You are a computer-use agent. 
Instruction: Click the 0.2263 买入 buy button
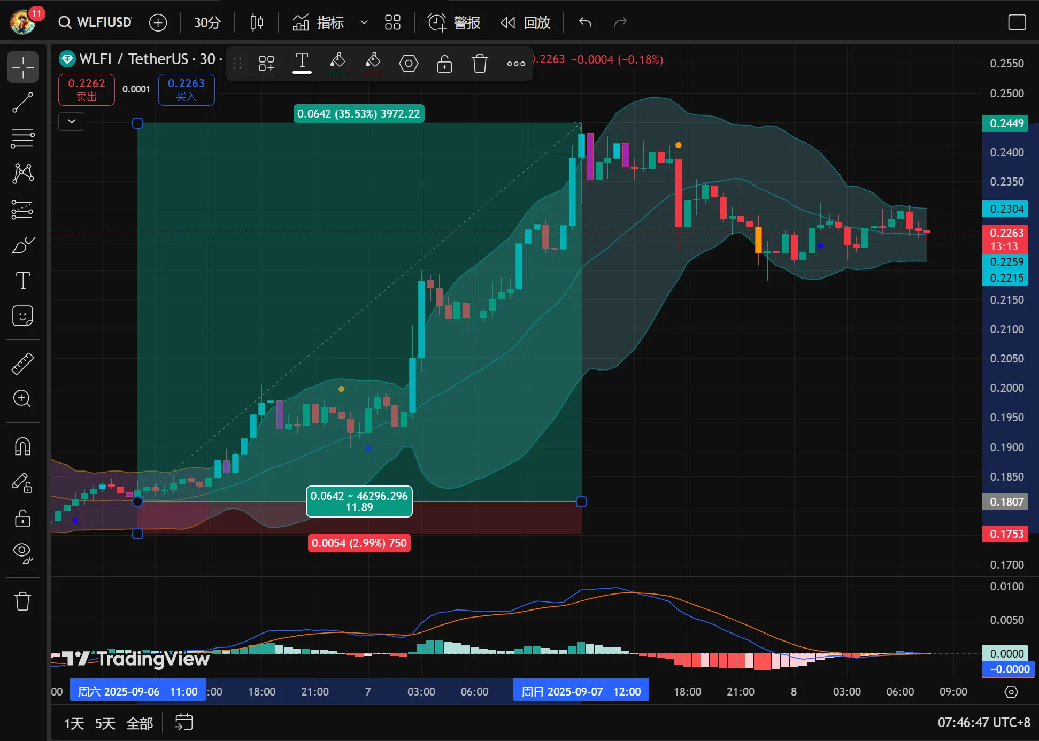[x=186, y=89]
